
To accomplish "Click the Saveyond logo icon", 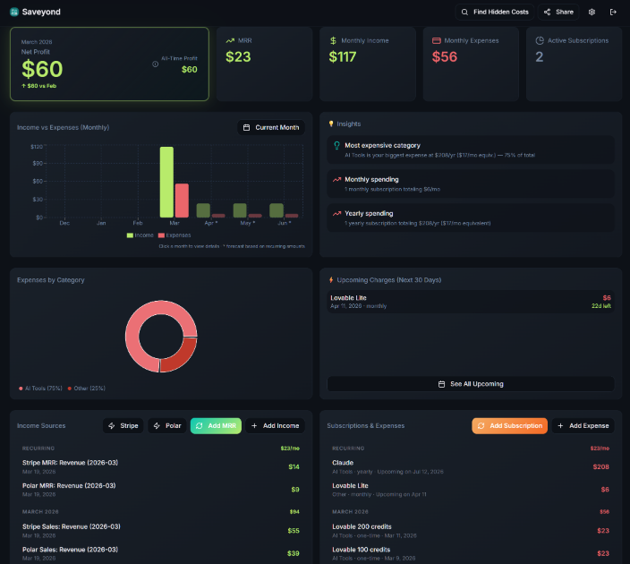I will pos(14,12).
